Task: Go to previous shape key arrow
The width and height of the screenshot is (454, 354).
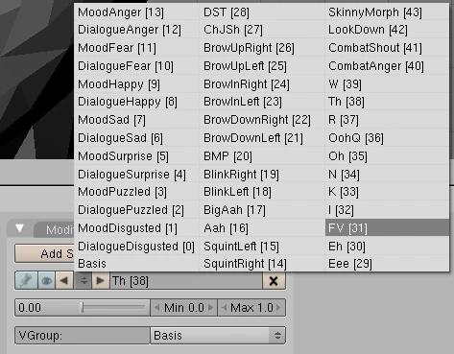Action: 64,281
